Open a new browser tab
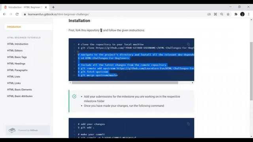Viewport: 253px width, 142px height. pyautogui.click(x=53, y=7)
